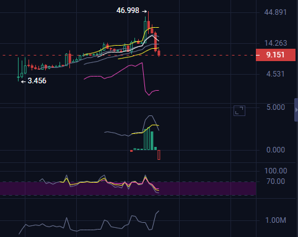Click the 14.263 price axis label
This screenshot has height=237, width=298.
tap(276, 43)
